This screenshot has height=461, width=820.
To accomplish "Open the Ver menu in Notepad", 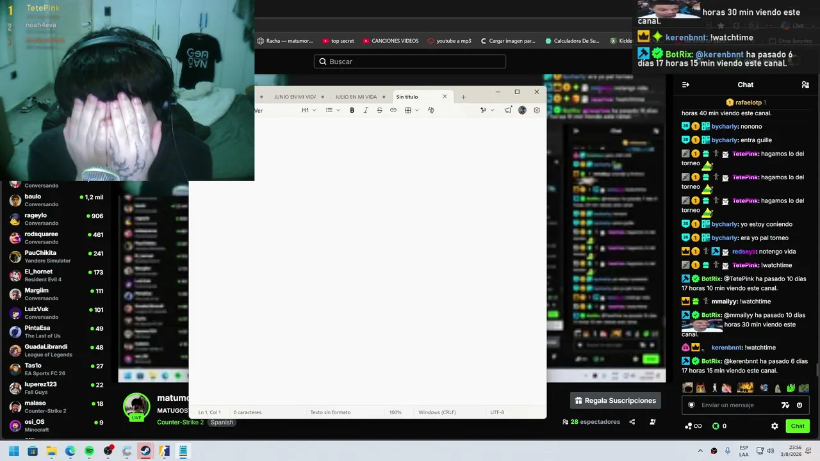I will coord(258,111).
